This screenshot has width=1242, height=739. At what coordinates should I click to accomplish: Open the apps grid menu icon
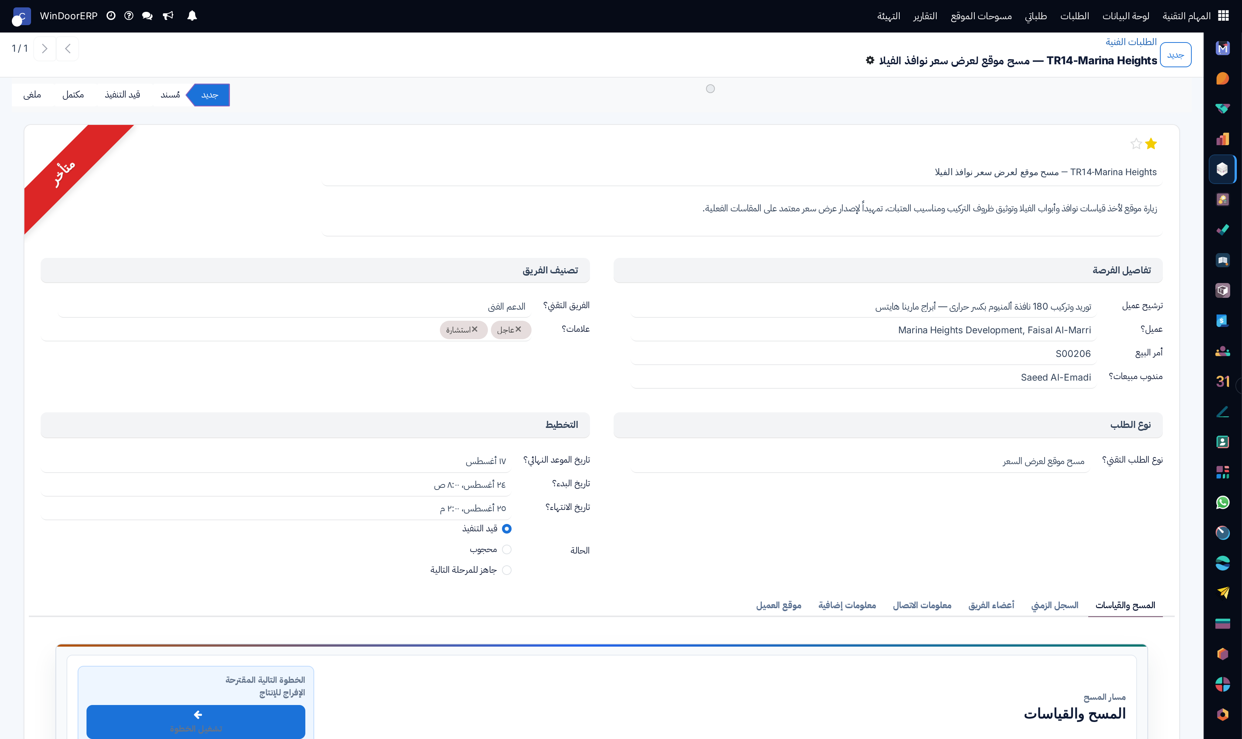[x=1224, y=16]
